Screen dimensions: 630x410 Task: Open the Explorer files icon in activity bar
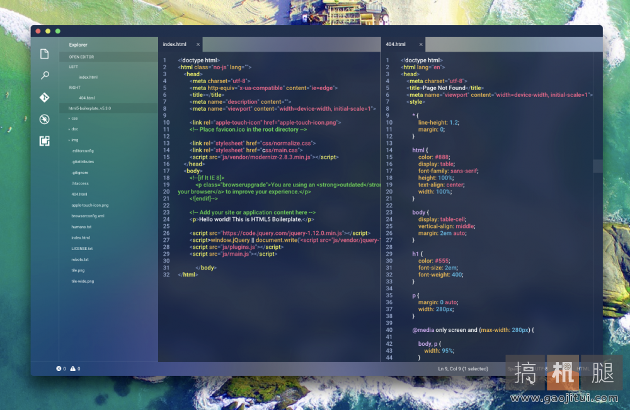tap(45, 54)
